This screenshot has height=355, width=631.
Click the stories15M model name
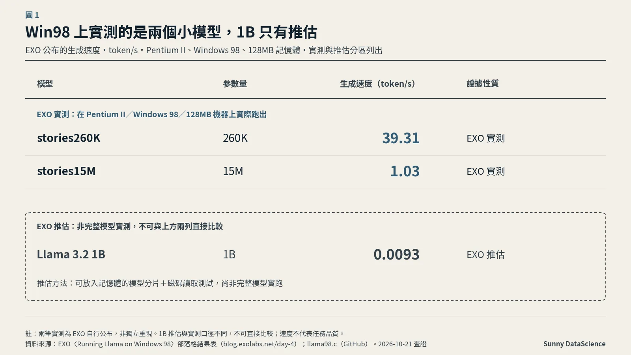(x=66, y=171)
